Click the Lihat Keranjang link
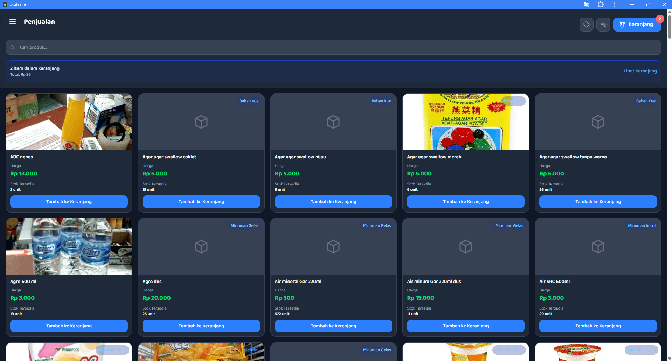The width and height of the screenshot is (672, 361). point(640,71)
